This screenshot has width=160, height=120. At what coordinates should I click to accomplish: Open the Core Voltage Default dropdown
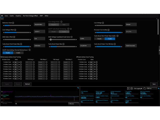click(x=131, y=24)
